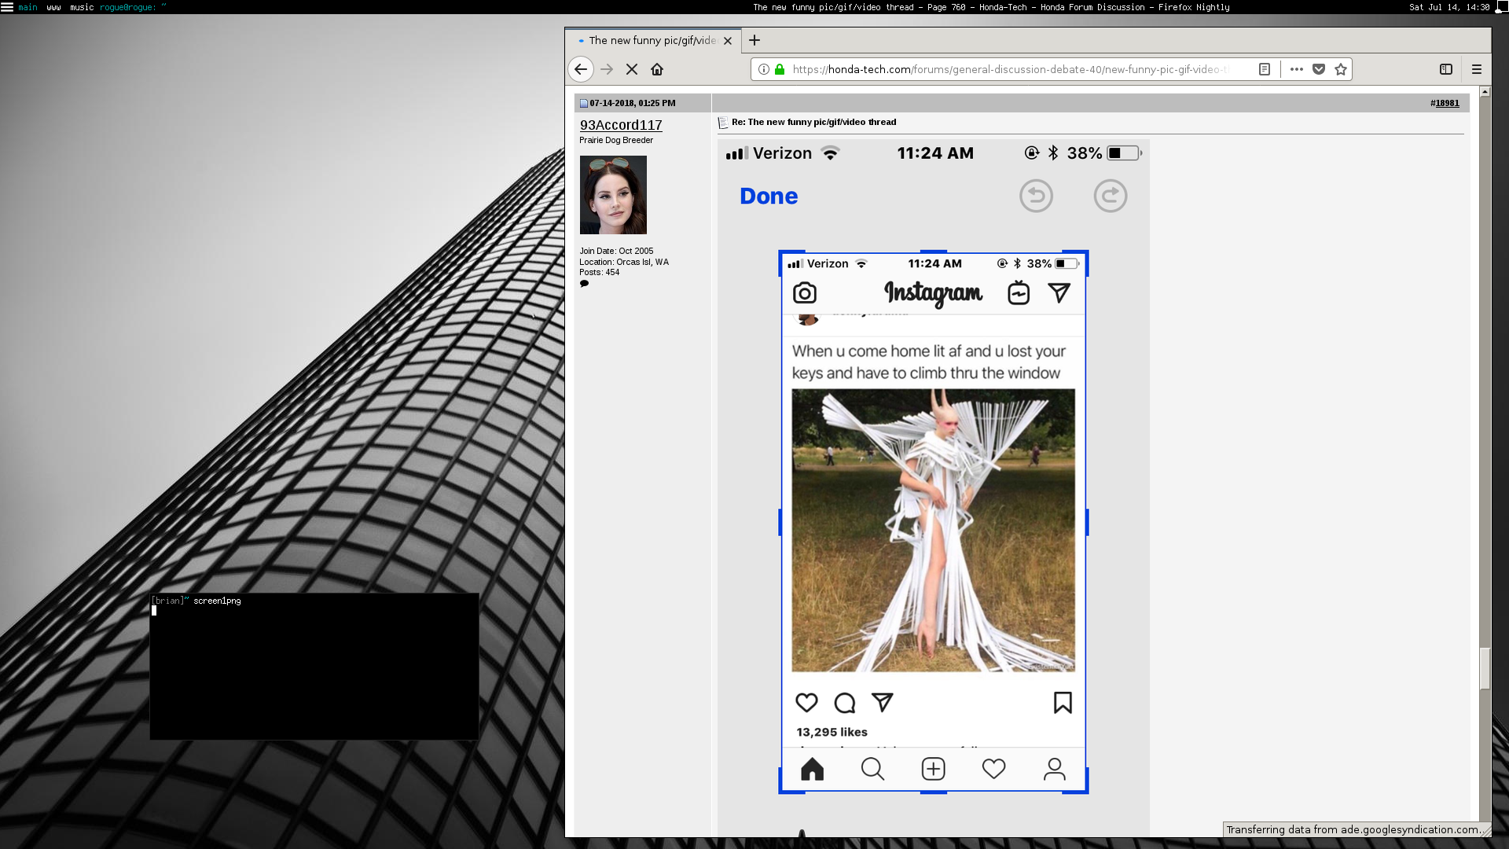This screenshot has width=1509, height=849.
Task: Open post number 18981 permalink
Action: click(1447, 103)
